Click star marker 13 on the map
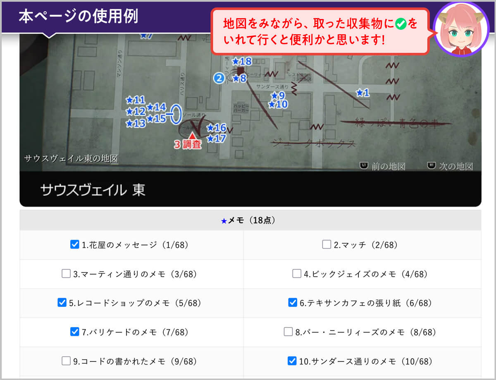The width and height of the screenshot is (496, 380). (136, 123)
